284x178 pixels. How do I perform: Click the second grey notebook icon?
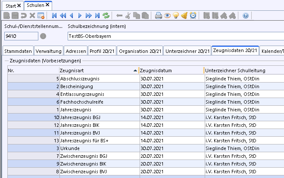[x=215, y=15]
